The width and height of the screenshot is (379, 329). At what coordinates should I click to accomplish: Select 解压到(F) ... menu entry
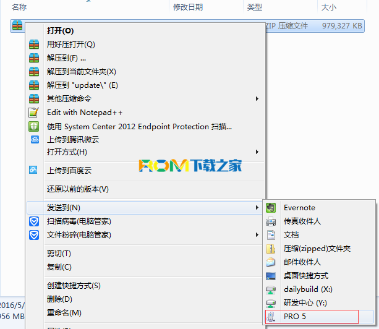click(67, 58)
